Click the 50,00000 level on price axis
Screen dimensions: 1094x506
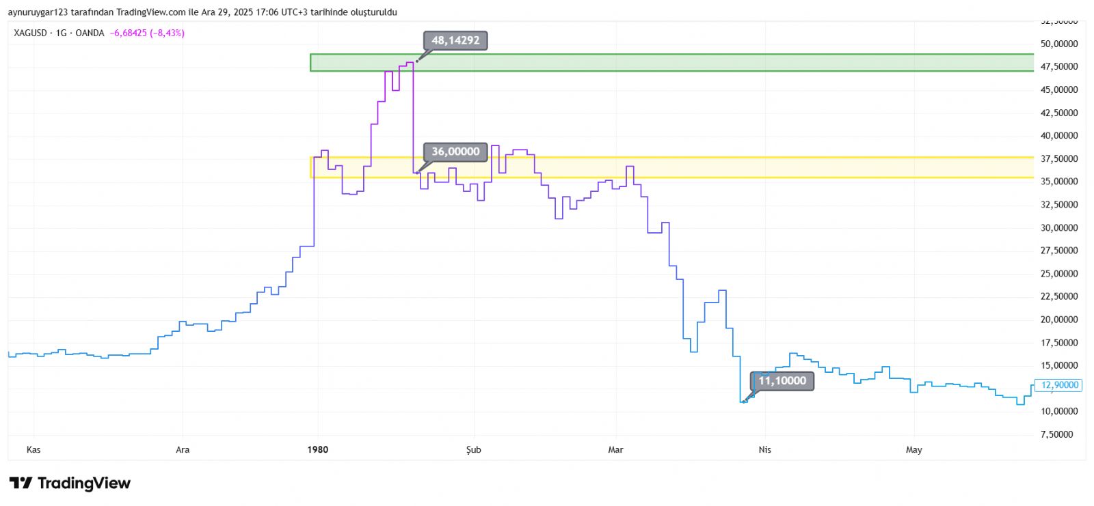pyautogui.click(x=1059, y=44)
